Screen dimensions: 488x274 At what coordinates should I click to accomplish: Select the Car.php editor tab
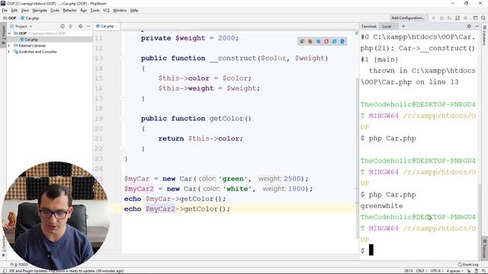click(x=107, y=26)
